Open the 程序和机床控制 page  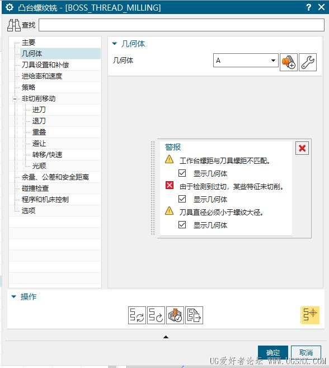tap(45, 200)
